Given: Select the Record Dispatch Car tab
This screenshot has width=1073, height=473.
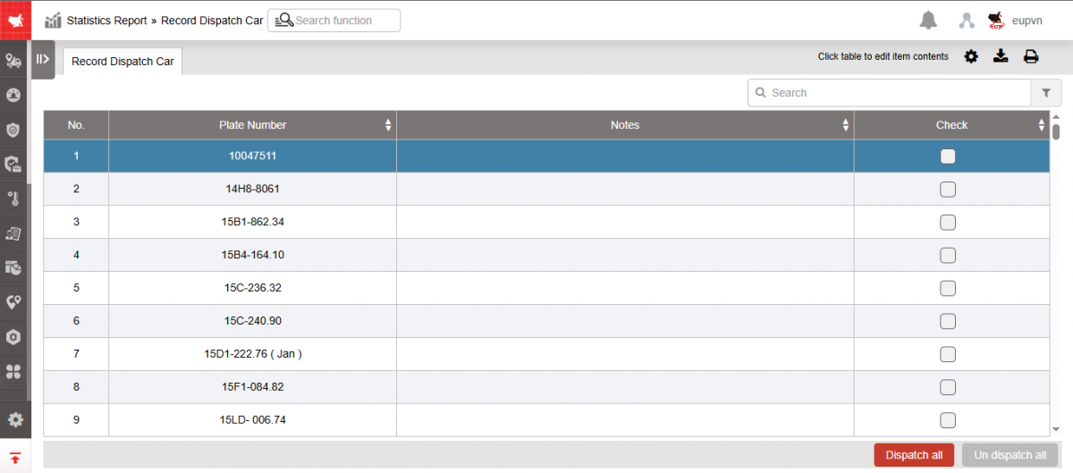Looking at the screenshot, I should click(123, 62).
